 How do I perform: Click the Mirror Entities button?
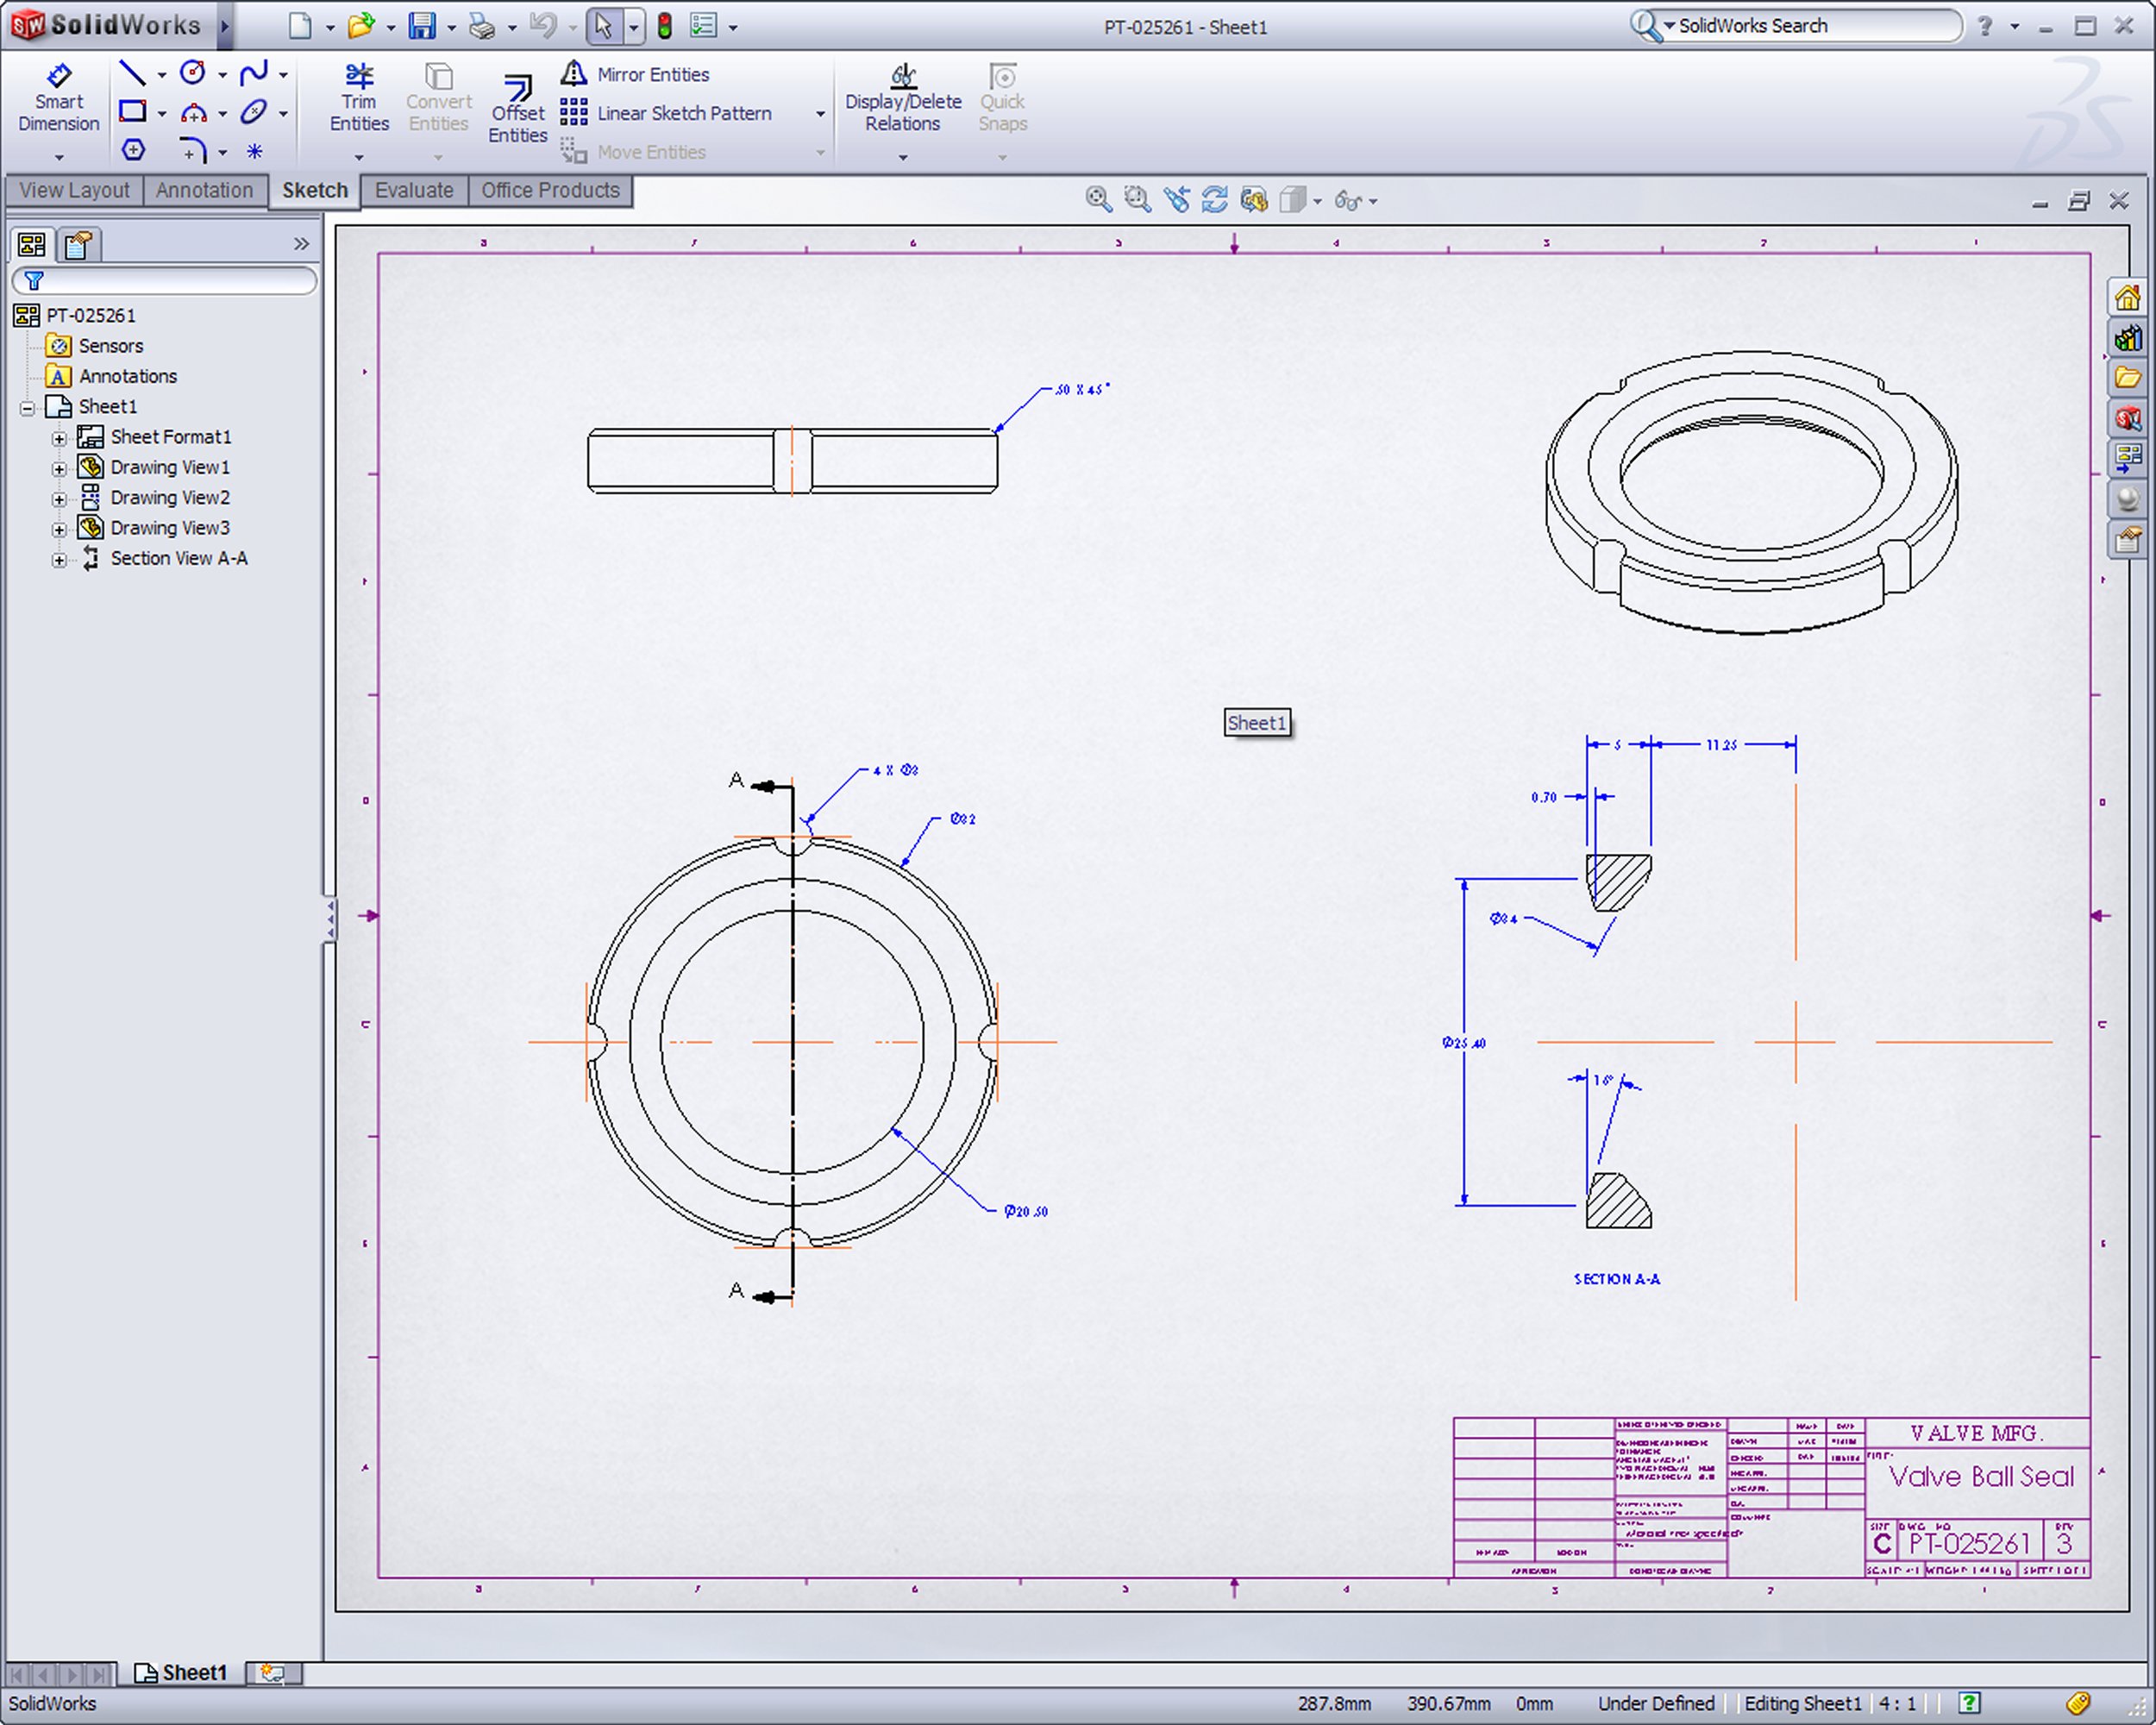tap(652, 74)
